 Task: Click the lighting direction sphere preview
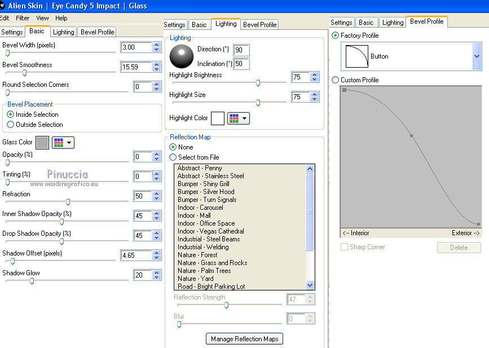tap(182, 56)
